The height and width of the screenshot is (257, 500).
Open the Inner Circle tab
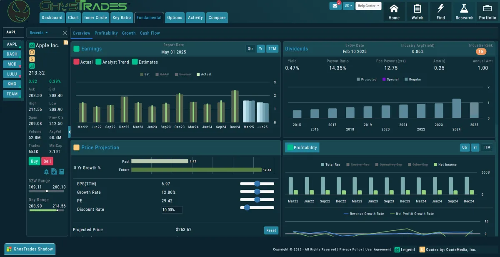[95, 17]
